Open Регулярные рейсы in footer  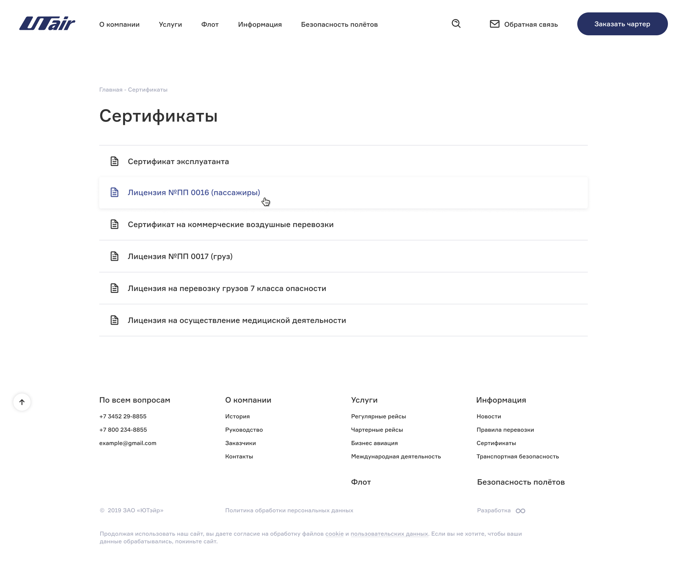click(378, 416)
